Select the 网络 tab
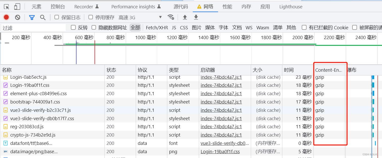This screenshot has width=382, height=158. (x=205, y=7)
